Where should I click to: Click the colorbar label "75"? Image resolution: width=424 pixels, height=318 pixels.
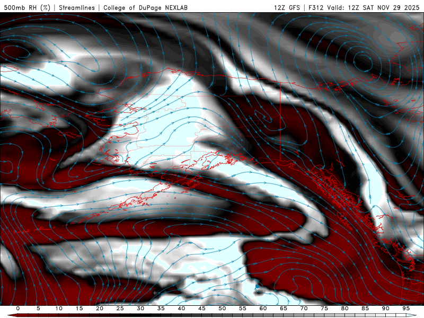click(x=324, y=308)
